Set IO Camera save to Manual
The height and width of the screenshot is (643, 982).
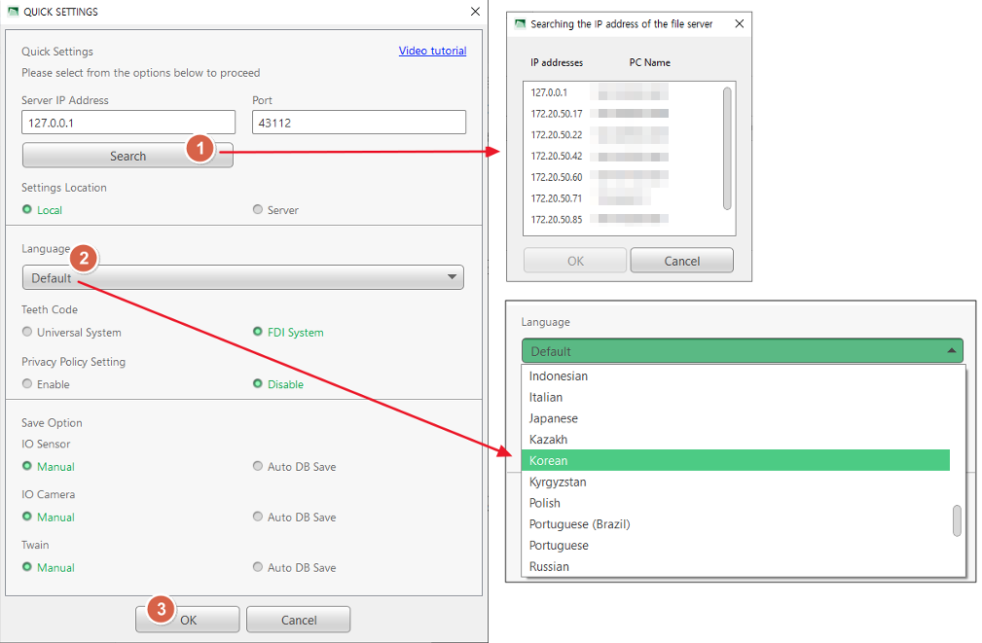click(49, 518)
